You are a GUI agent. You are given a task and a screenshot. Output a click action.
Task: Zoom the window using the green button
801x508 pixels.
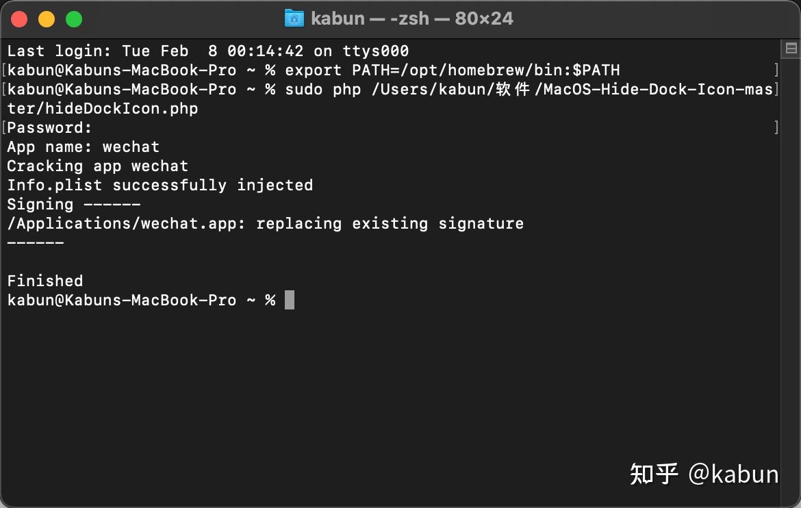tap(74, 19)
